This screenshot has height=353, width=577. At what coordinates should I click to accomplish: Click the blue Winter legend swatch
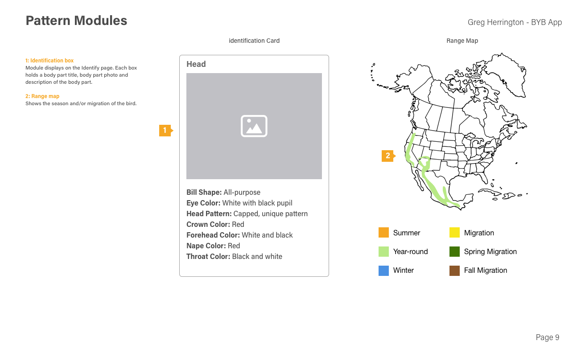[x=383, y=270]
